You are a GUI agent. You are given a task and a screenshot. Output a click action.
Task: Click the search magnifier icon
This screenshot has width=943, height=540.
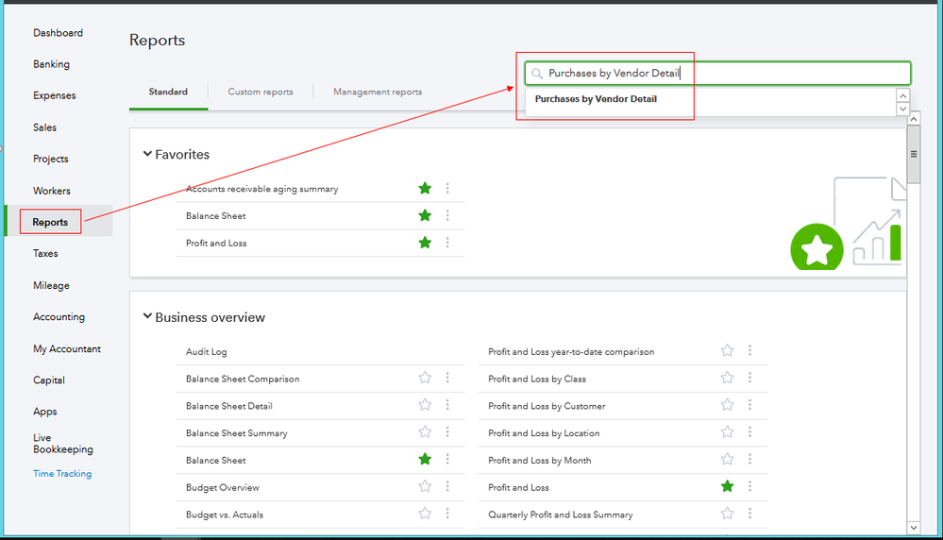tap(537, 74)
